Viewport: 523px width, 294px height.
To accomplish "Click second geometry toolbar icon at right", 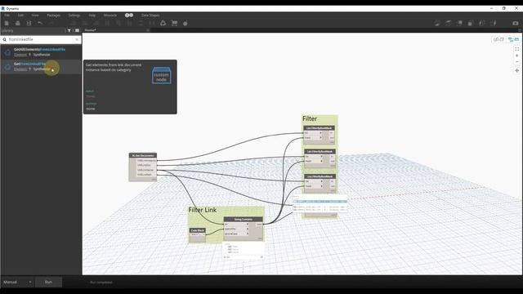I will tap(449, 23).
